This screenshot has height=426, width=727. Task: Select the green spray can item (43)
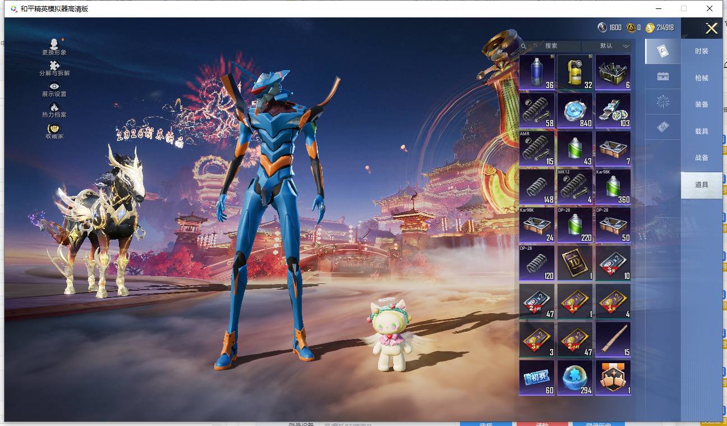click(575, 149)
